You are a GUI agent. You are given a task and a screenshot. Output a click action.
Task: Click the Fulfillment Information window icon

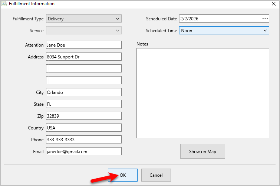tap(4, 4)
